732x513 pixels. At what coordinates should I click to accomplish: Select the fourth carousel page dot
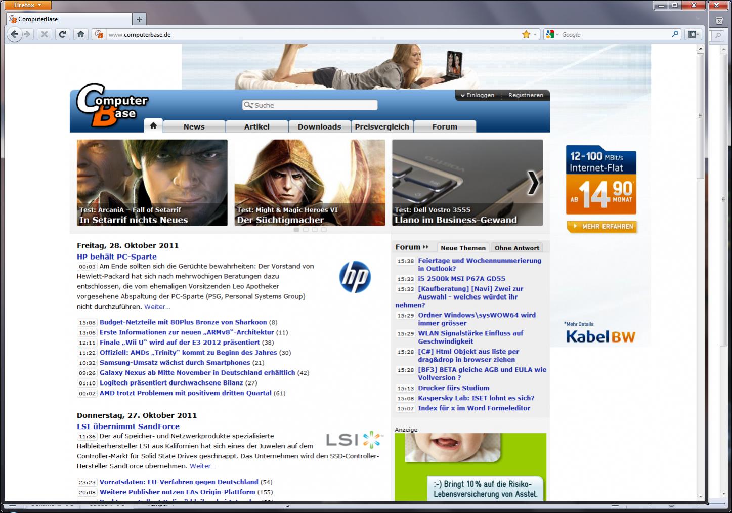pos(324,230)
